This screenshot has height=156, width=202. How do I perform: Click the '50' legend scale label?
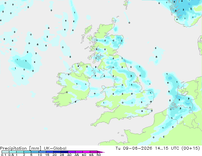click(98, 155)
